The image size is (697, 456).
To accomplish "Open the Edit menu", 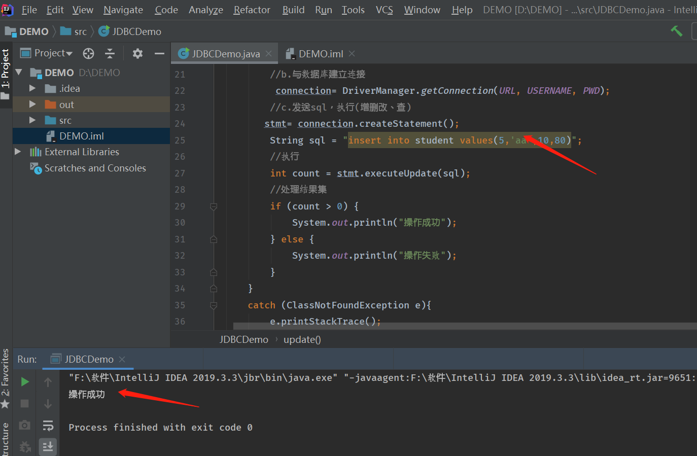I will [x=55, y=10].
